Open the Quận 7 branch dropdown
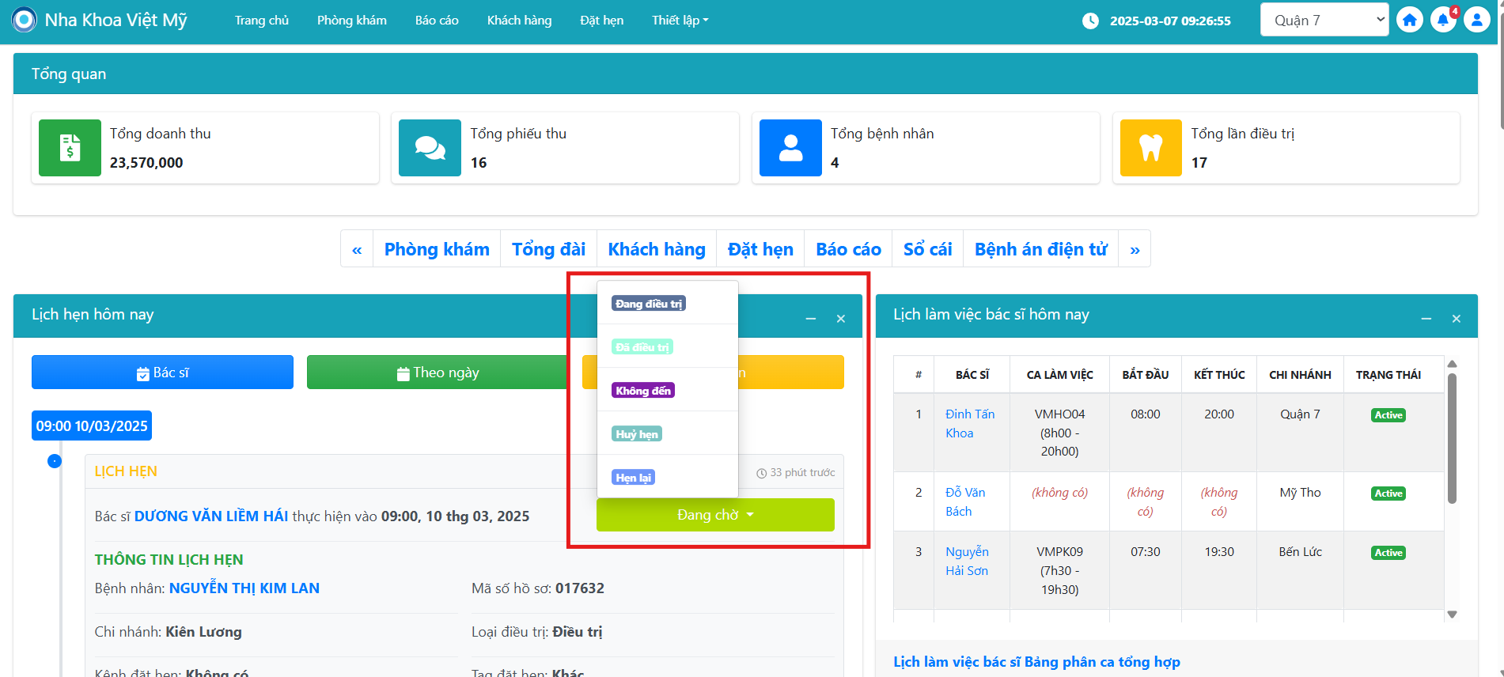1504x677 pixels. [1329, 21]
